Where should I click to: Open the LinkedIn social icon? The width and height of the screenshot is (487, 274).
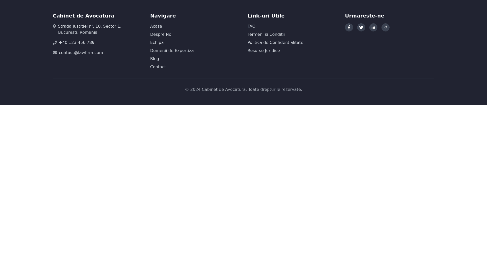click(373, 27)
